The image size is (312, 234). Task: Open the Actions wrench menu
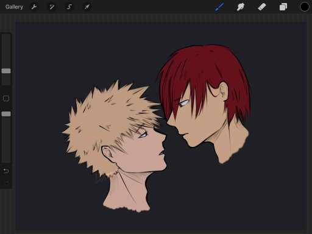coord(34,7)
